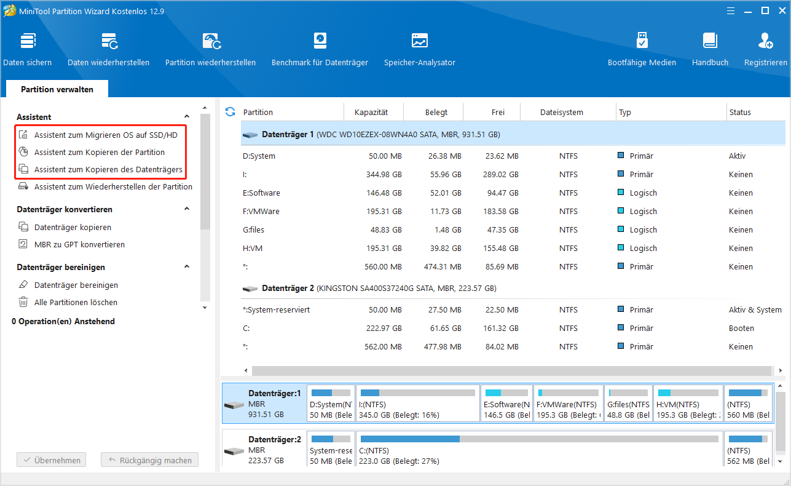Click System-reserviert block in disk map
The image size is (791, 486).
click(331, 450)
